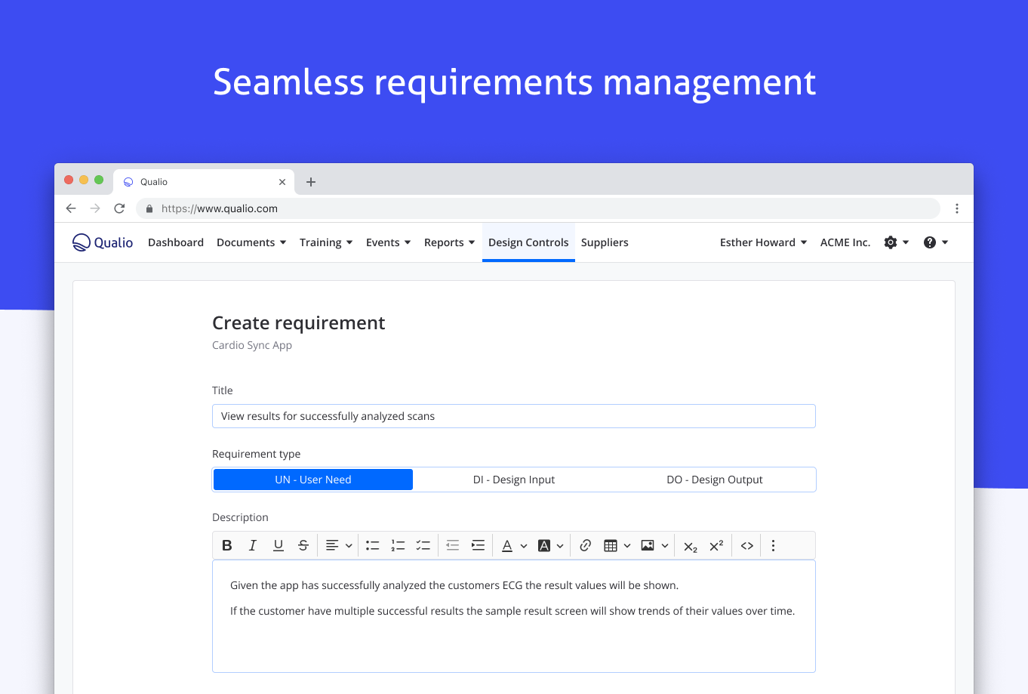The image size is (1028, 694).
Task: Underline the description text
Action: 279,545
